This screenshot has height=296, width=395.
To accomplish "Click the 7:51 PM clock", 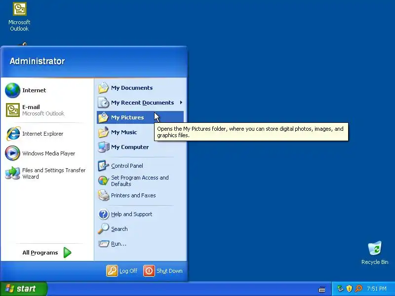I will [377, 289].
